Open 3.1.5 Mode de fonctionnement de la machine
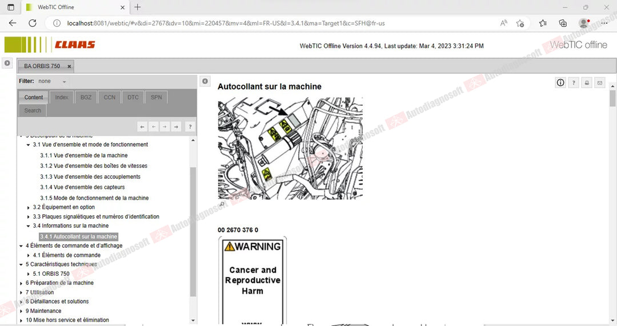 point(94,198)
